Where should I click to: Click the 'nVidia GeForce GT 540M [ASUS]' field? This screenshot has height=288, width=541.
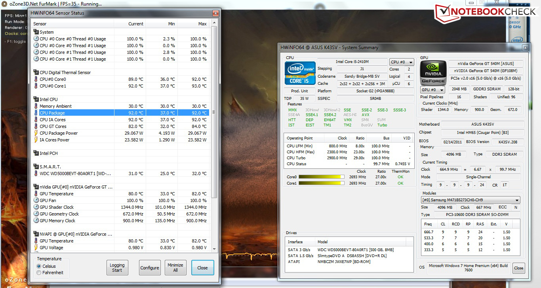pyautogui.click(x=486, y=63)
